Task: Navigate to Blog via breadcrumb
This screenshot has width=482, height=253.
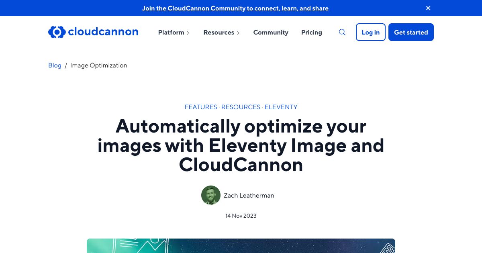Action: tap(55, 65)
